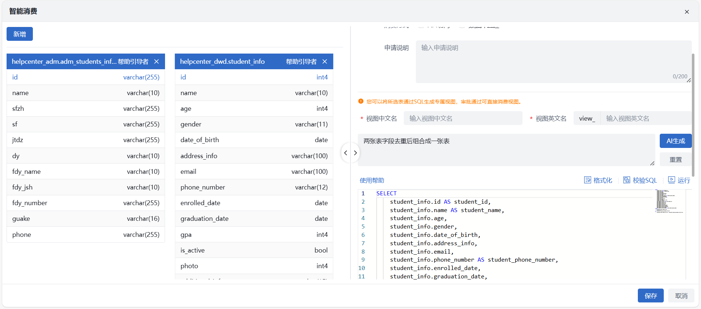Select the id field in adm_students_inf table
The image size is (701, 309).
click(x=86, y=77)
